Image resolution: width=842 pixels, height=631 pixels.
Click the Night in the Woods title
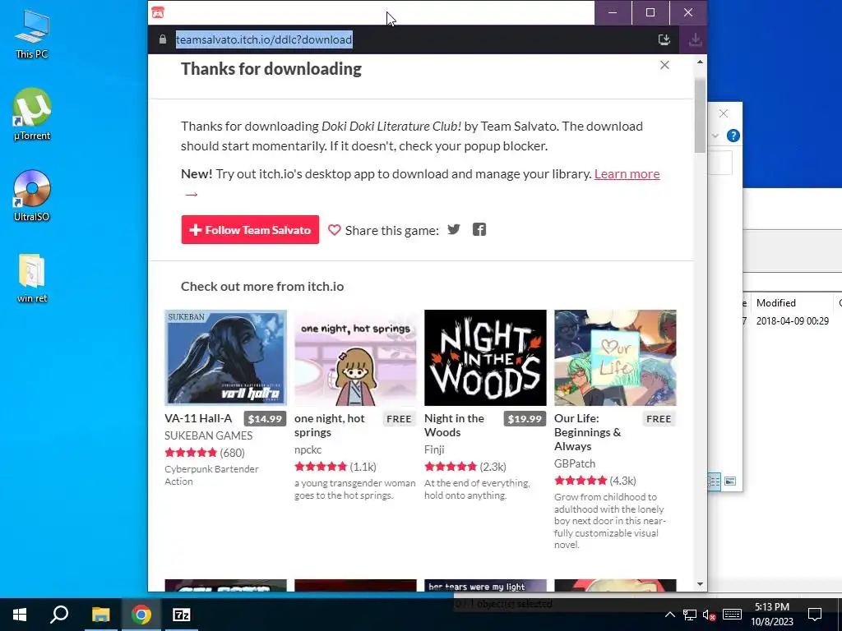(x=454, y=426)
